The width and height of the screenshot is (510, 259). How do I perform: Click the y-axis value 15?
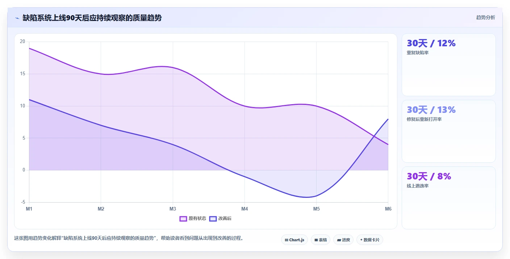click(x=22, y=74)
